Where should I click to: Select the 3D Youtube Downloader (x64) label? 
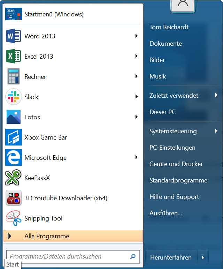point(66,198)
